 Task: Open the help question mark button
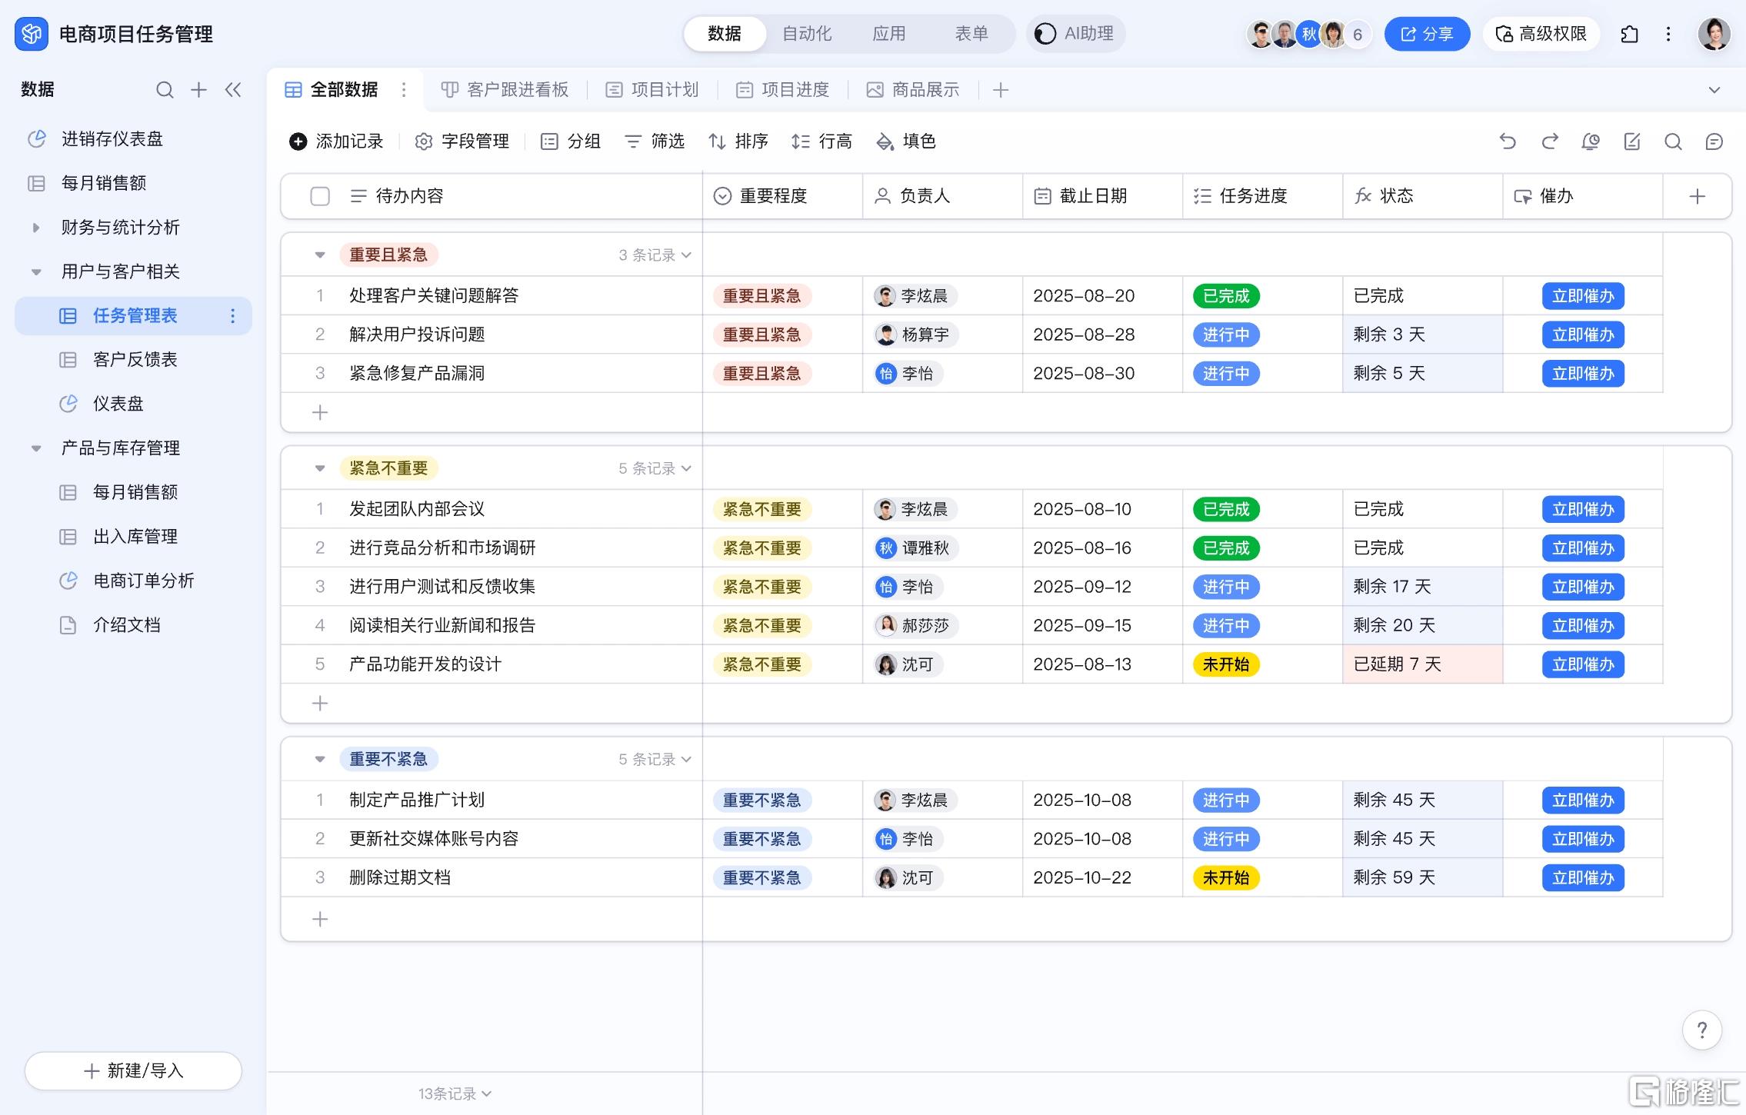pos(1702,1030)
